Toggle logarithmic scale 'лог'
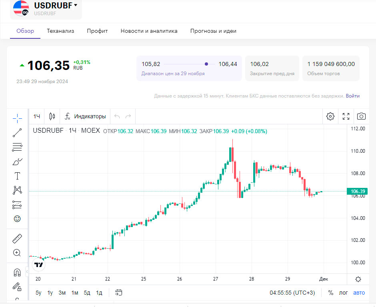 (344, 293)
